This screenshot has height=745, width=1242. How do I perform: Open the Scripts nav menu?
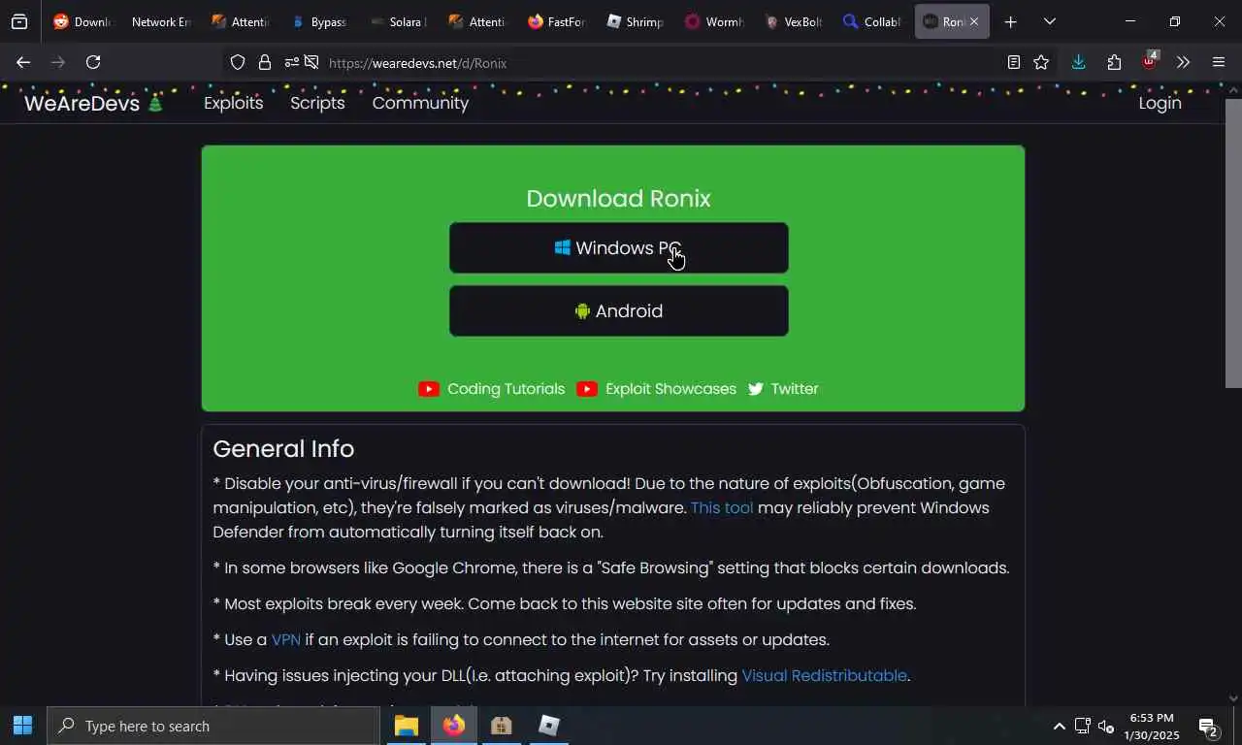pyautogui.click(x=317, y=103)
